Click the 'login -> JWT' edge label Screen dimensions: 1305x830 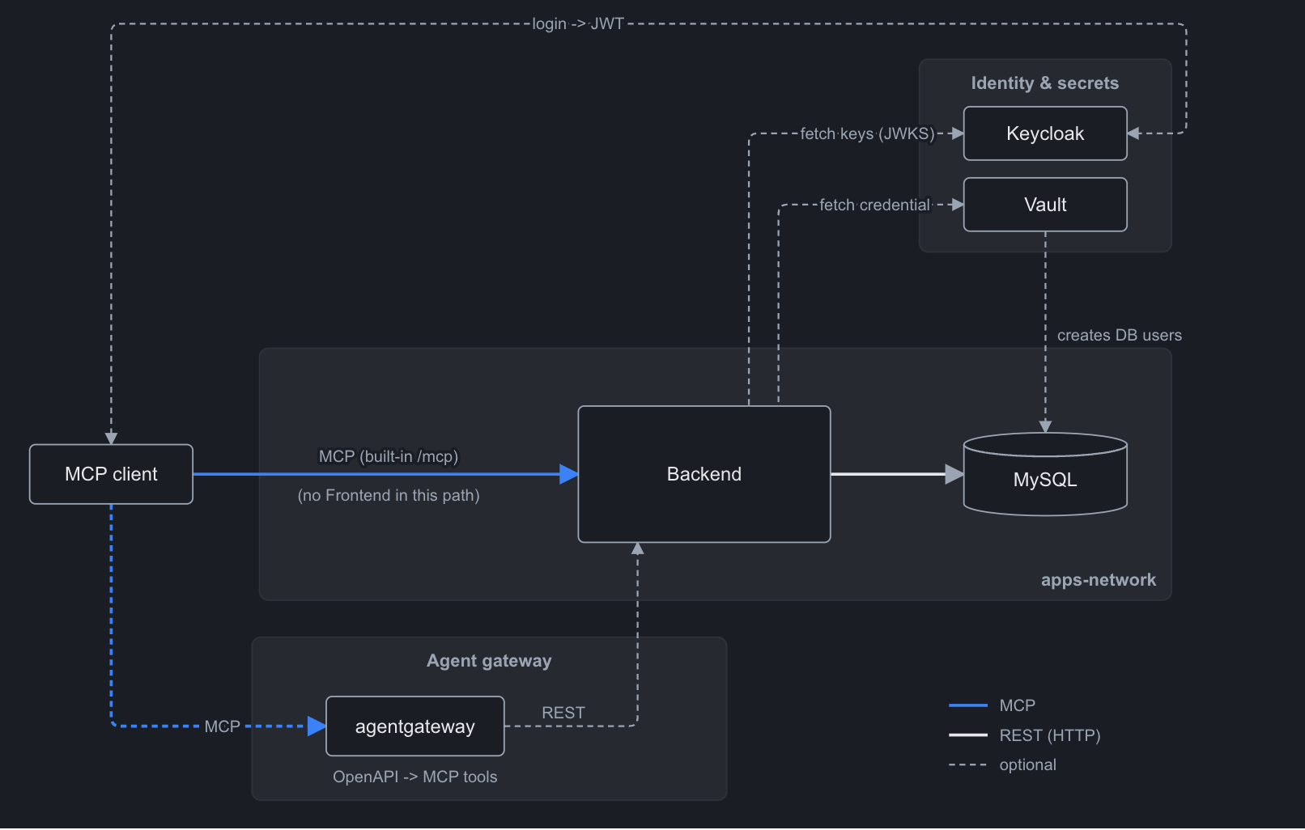click(578, 23)
